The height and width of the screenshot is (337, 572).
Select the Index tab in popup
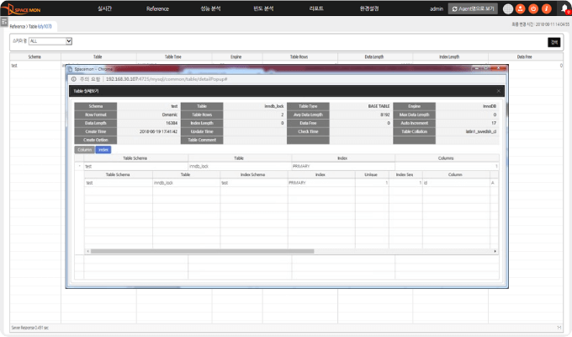pos(103,149)
